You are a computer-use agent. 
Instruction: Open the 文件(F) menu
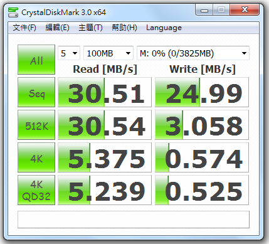[x=24, y=28]
